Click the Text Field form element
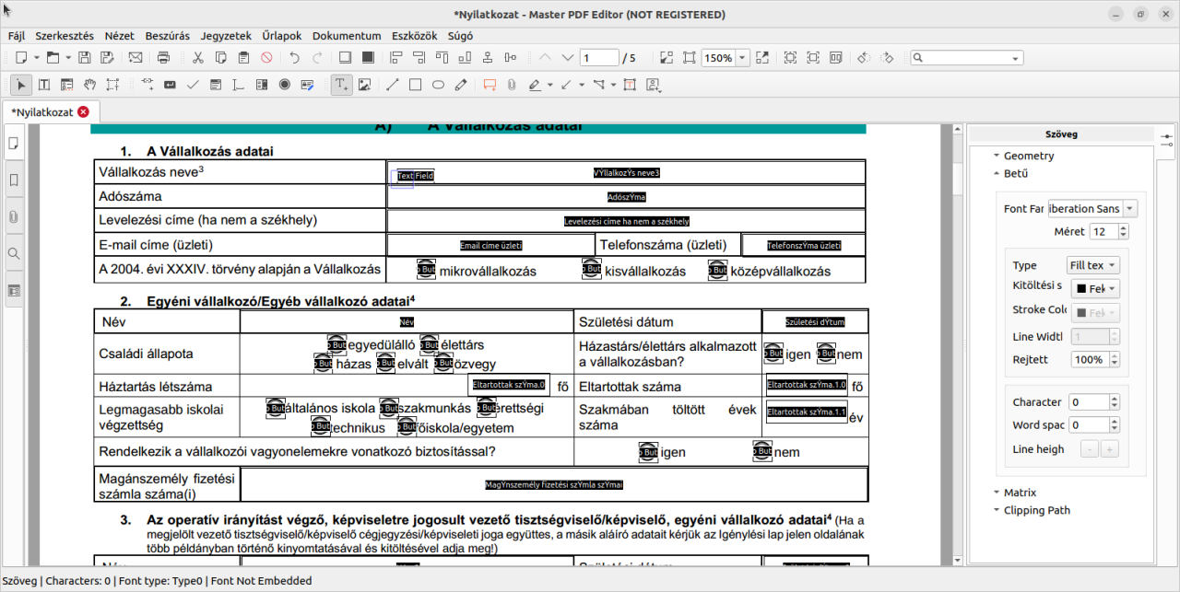 415,175
